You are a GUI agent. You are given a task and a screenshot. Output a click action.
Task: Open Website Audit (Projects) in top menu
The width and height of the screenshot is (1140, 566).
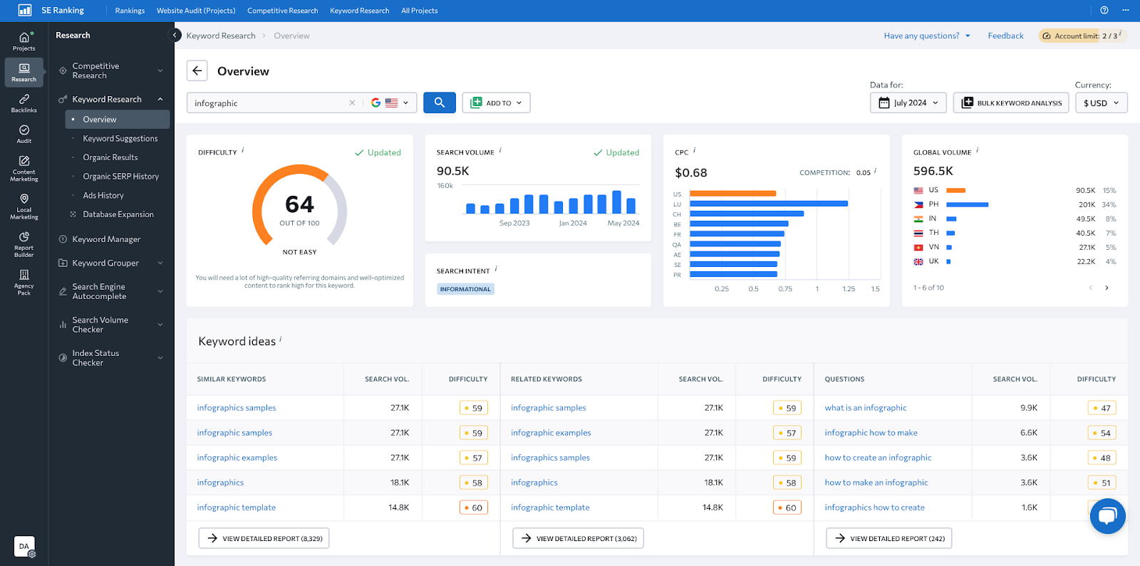pyautogui.click(x=196, y=11)
